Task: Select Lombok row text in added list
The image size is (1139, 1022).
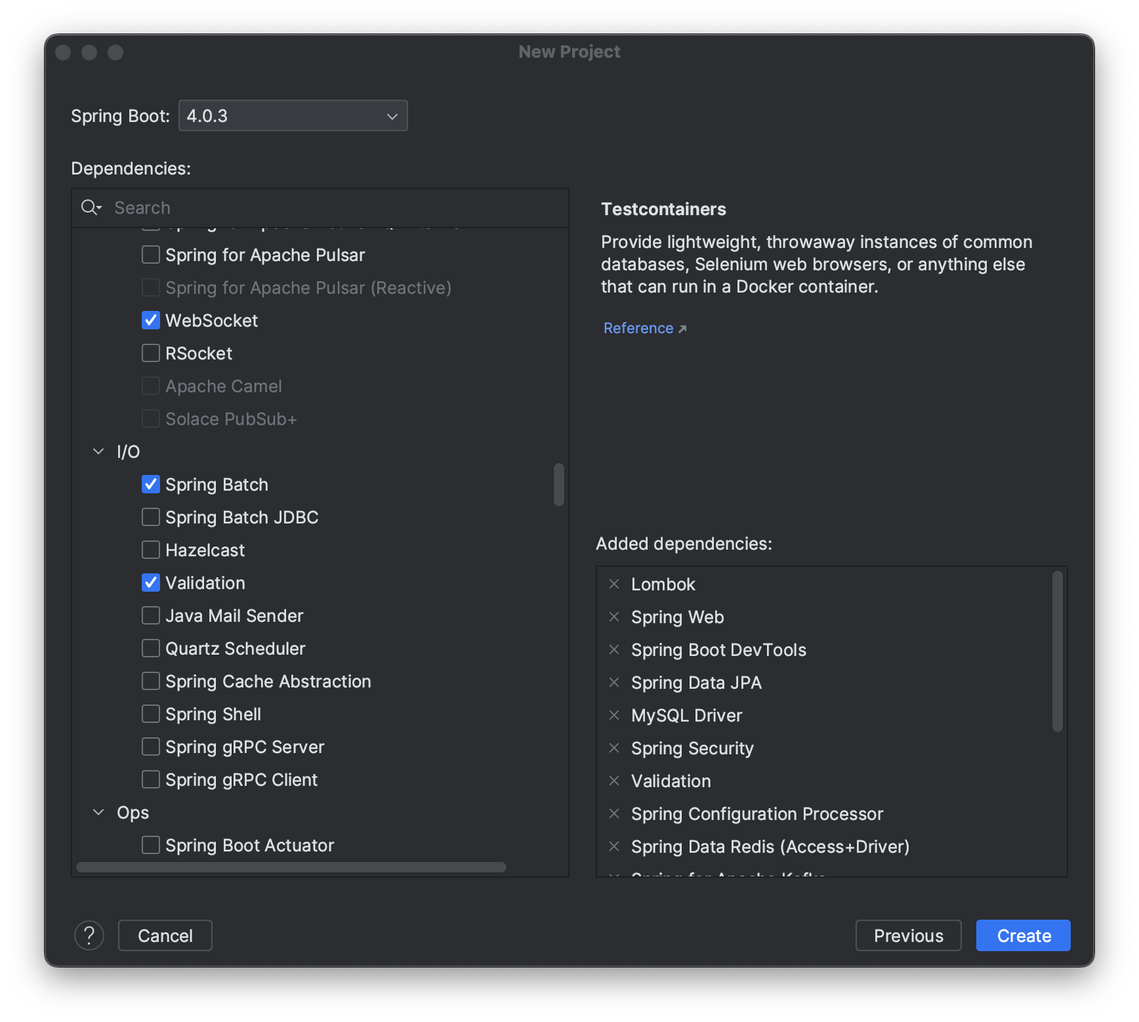Action: [663, 584]
